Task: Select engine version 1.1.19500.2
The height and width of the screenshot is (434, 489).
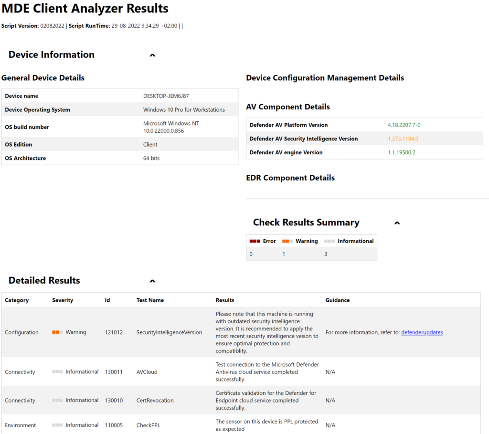Action: 401,152
